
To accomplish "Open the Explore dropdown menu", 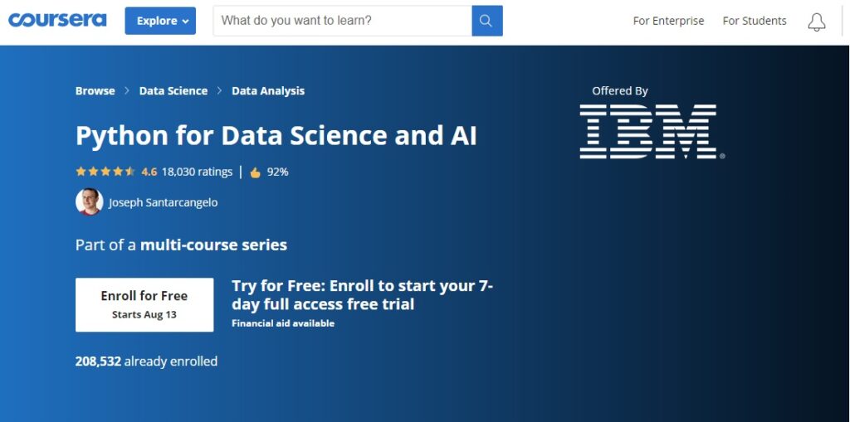I will click(160, 21).
